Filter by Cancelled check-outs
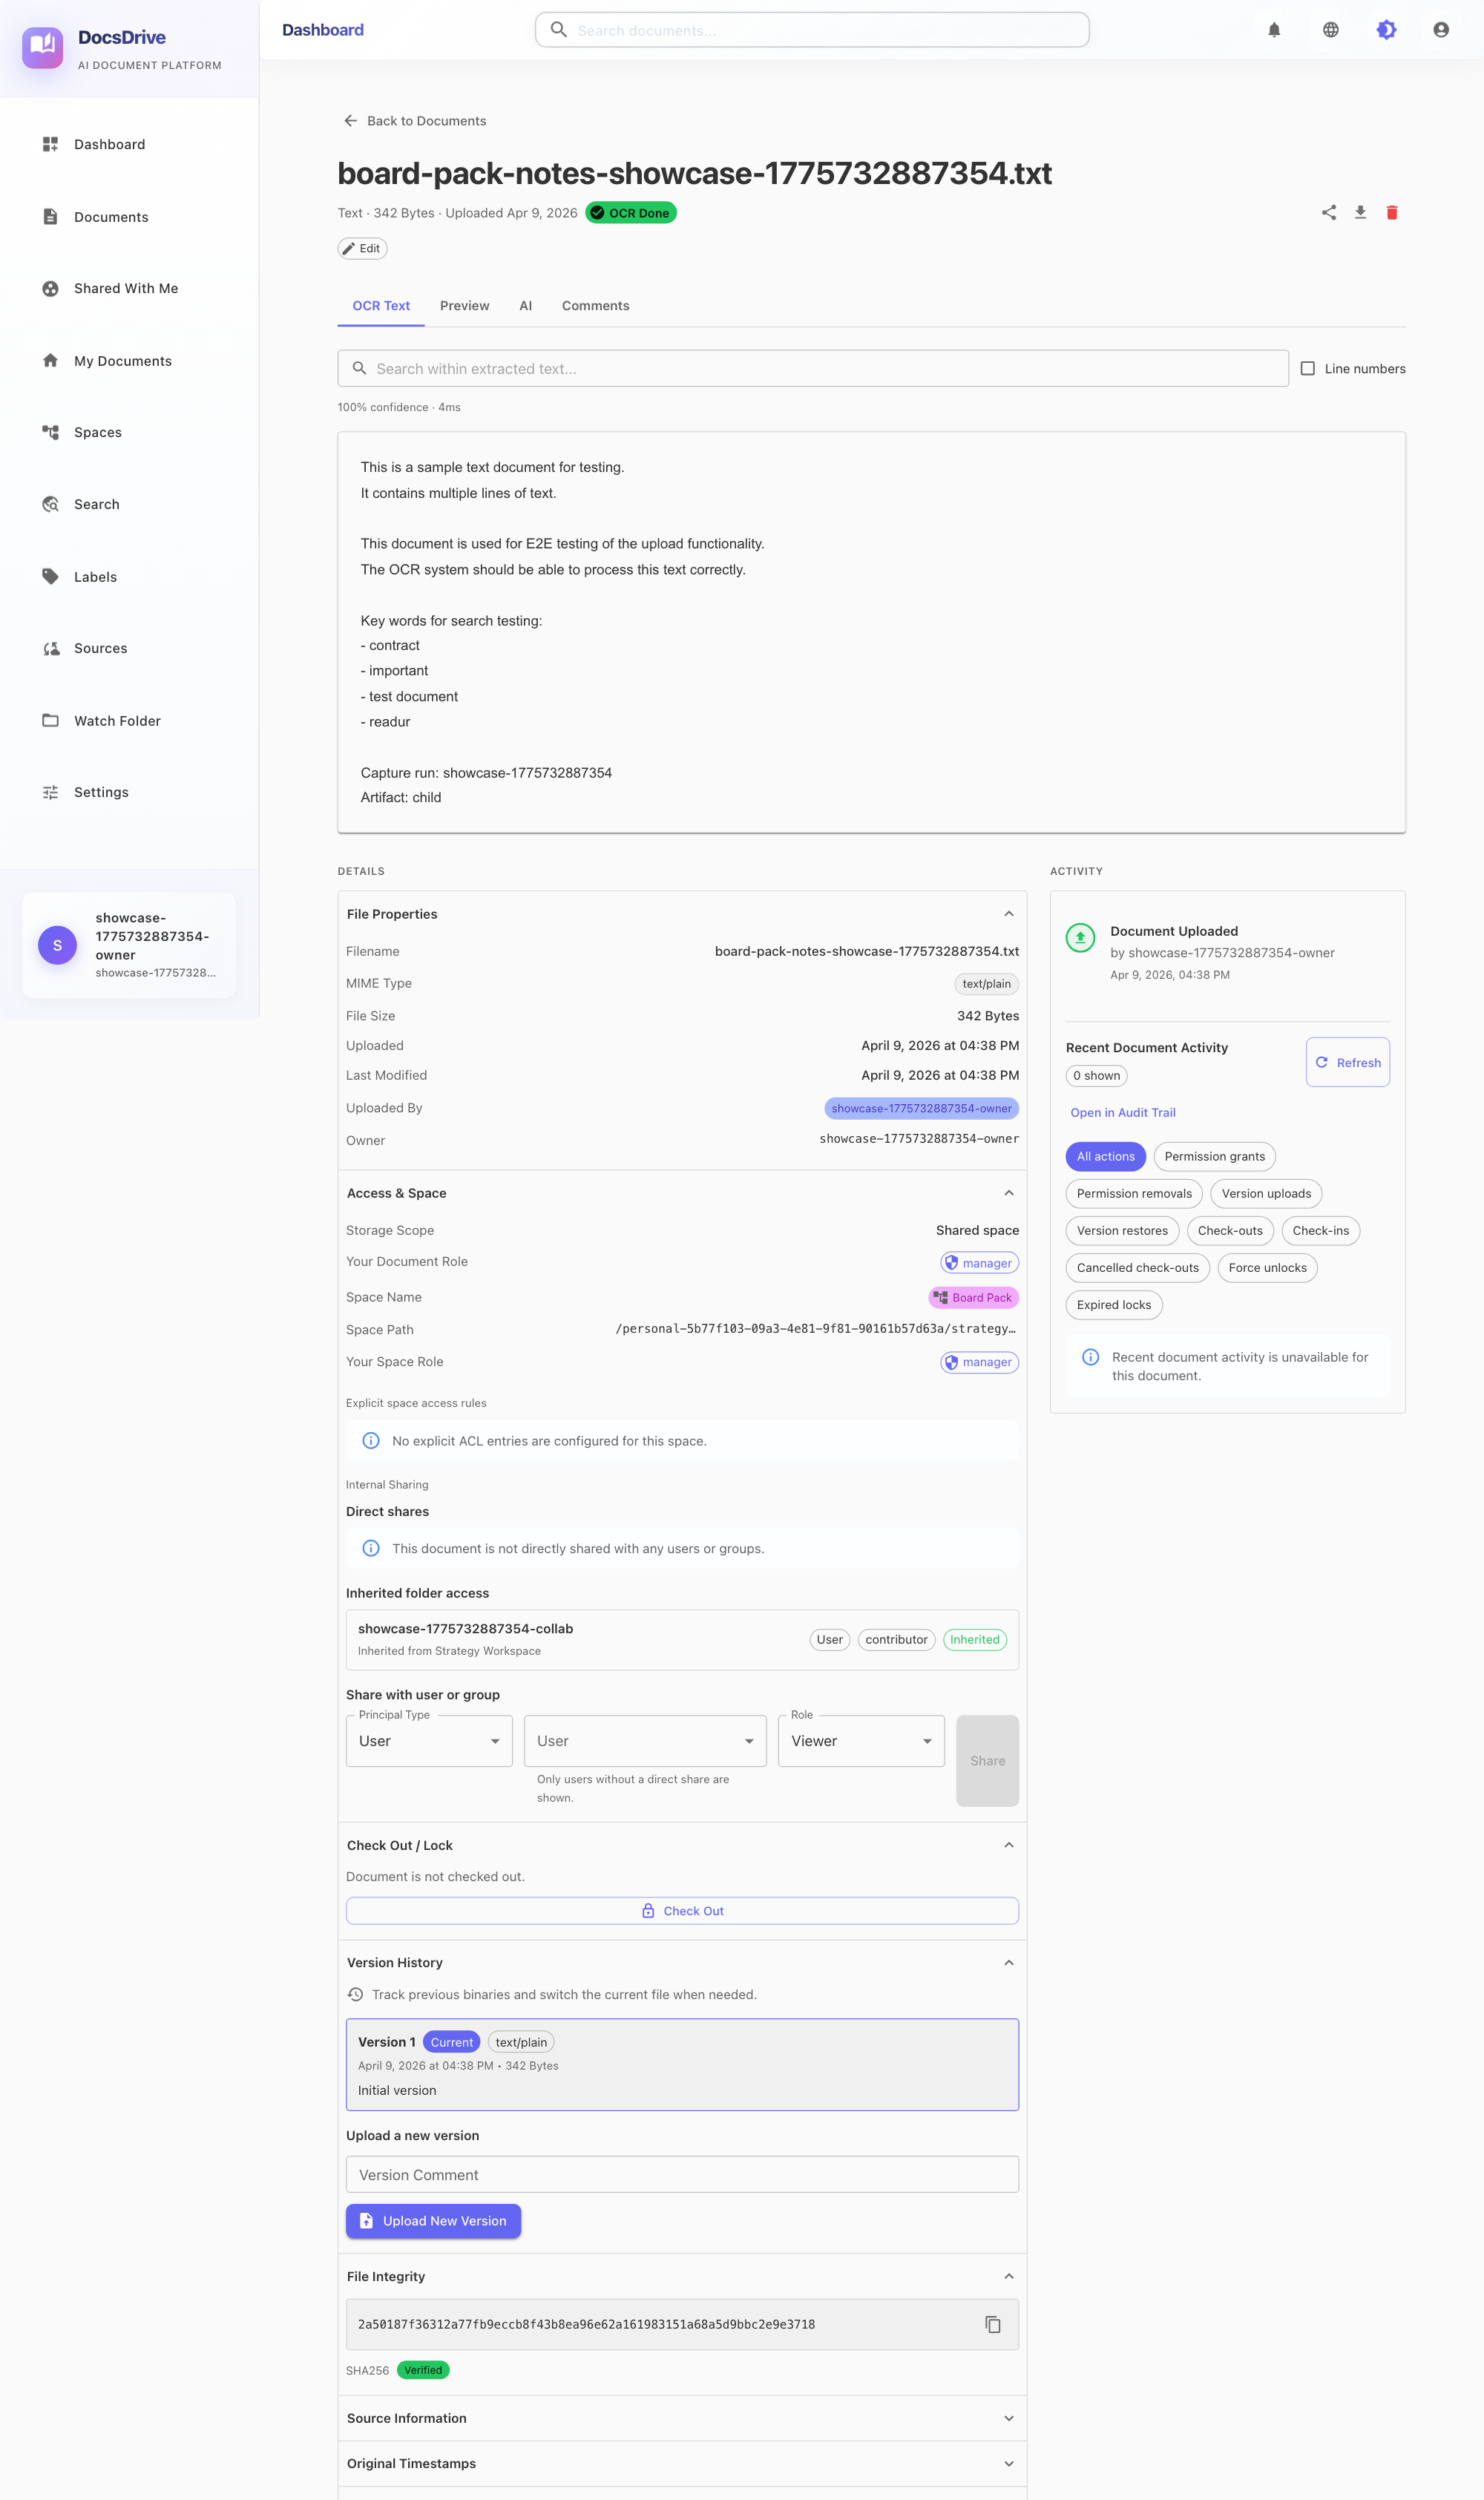The image size is (1484, 2500). point(1138,1268)
